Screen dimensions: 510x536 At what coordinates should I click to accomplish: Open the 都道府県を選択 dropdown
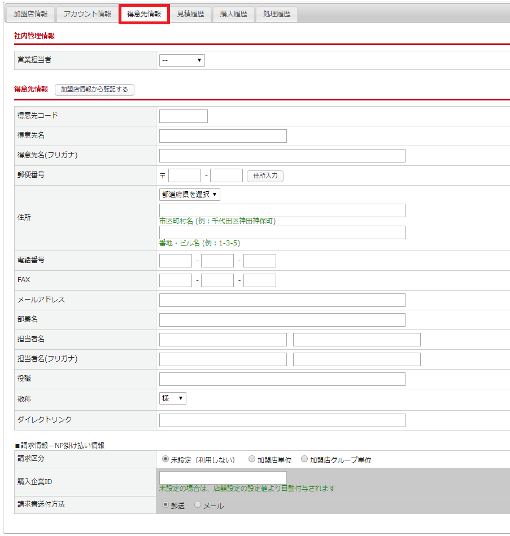pos(189,195)
